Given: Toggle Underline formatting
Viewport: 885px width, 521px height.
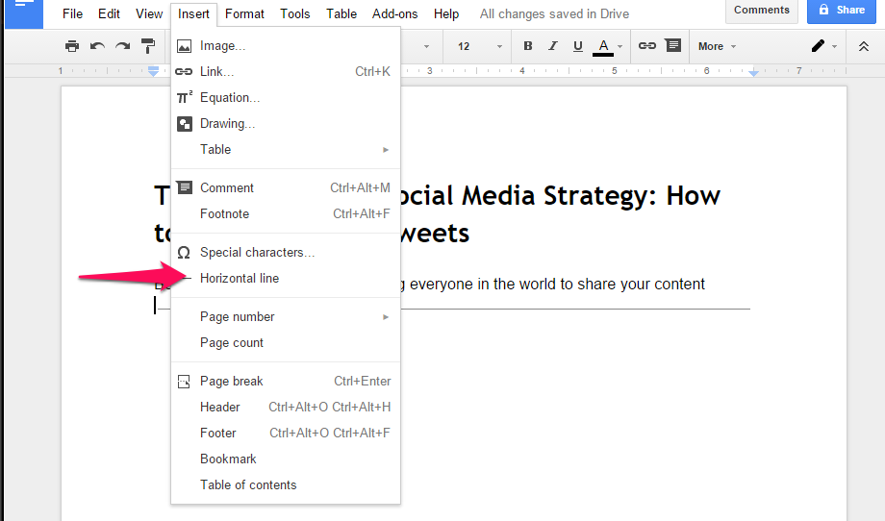Looking at the screenshot, I should [x=577, y=46].
